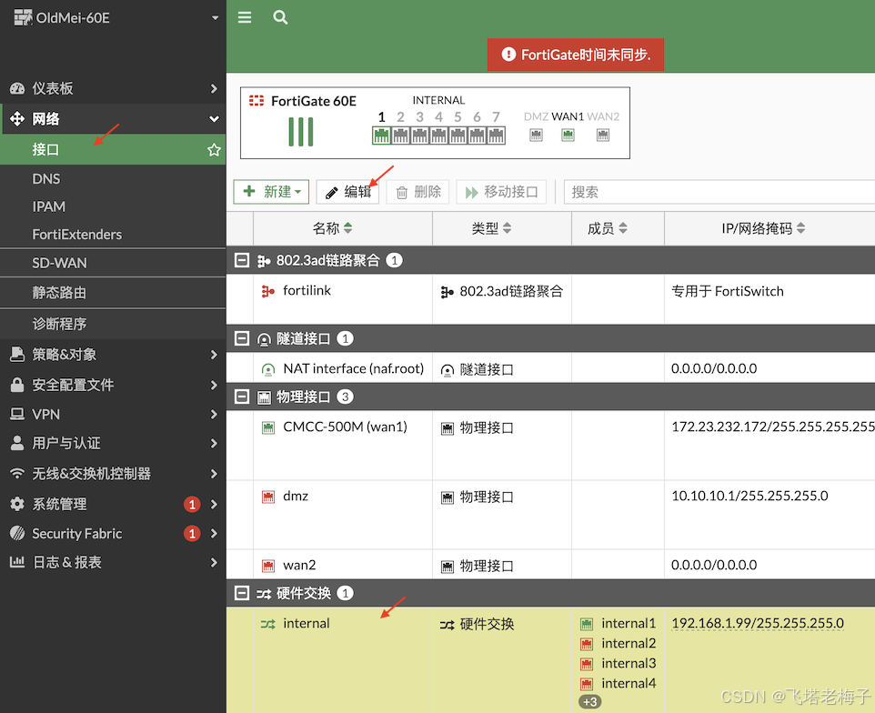Collapse the 802.3ad链路聚合 group
Image resolution: width=875 pixels, height=713 pixels.
(242, 260)
